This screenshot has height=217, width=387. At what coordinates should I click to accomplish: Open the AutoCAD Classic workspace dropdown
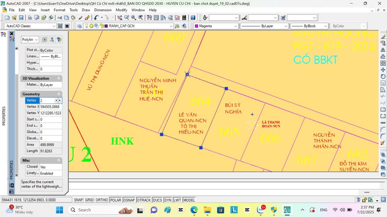pyautogui.click(x=54, y=26)
